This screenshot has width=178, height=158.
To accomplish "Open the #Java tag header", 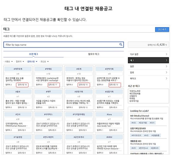I will click(x=109, y=114).
